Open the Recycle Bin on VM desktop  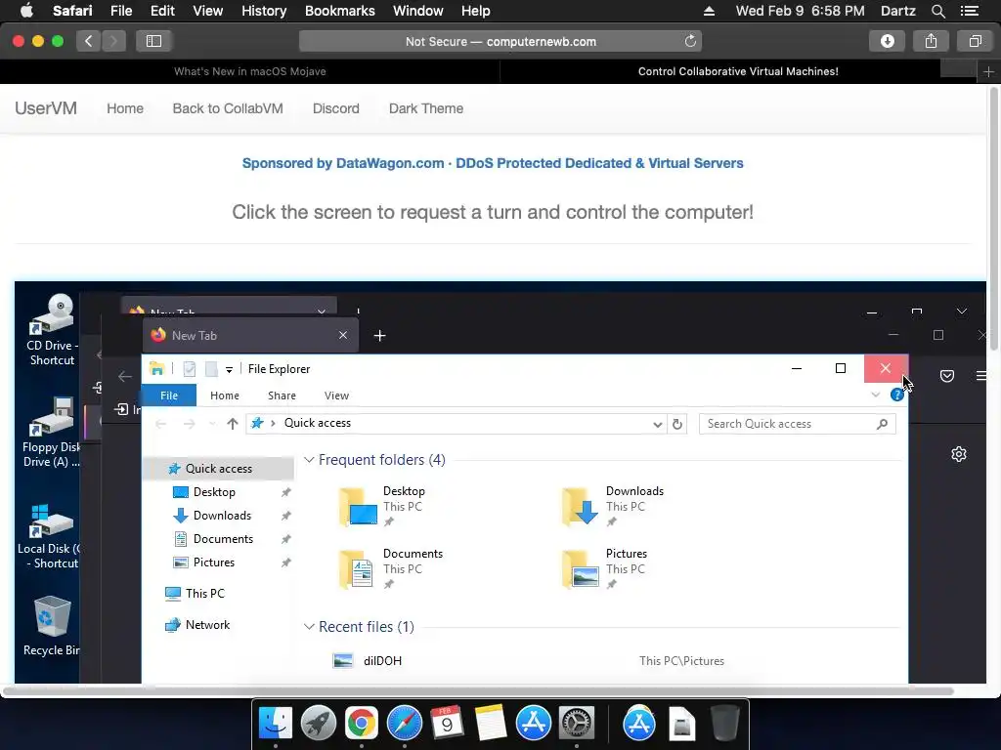[52, 626]
